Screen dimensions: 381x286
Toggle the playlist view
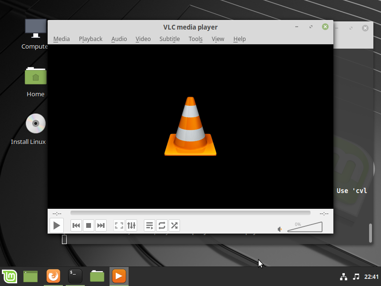click(150, 225)
